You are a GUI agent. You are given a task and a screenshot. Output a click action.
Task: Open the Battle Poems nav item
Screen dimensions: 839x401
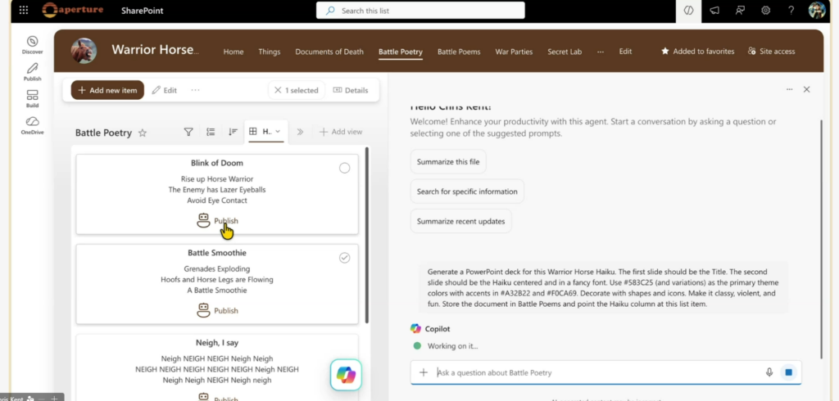pos(459,52)
